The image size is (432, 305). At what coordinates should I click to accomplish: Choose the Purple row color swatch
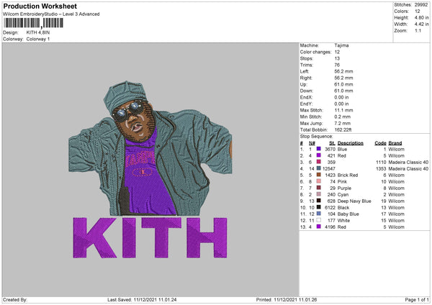click(x=318, y=188)
